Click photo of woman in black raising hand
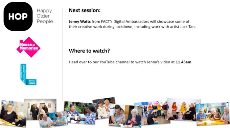This screenshot has width=230, height=128. (x=14, y=114)
